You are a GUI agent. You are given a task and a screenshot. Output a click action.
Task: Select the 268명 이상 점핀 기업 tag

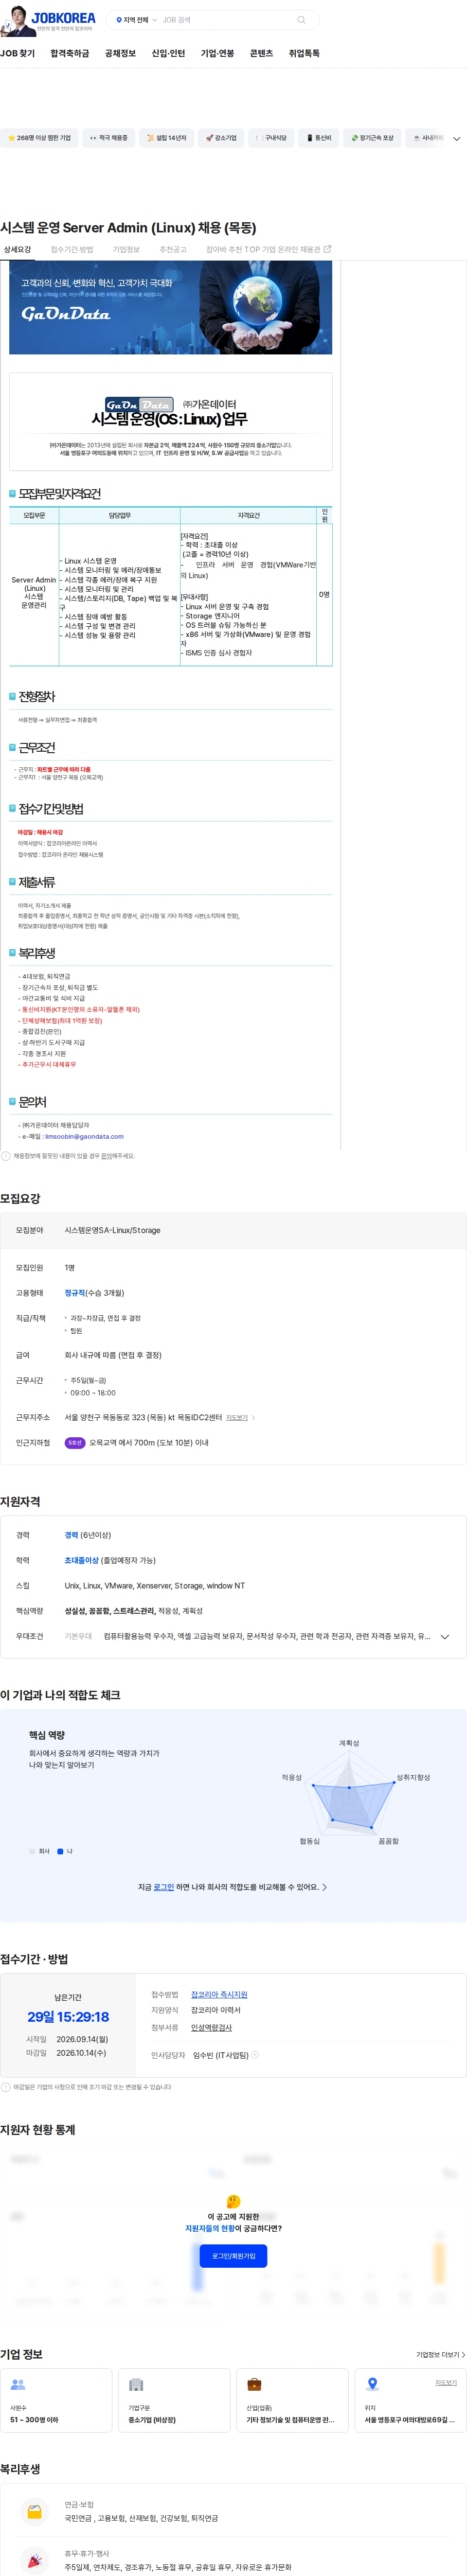coord(39,138)
